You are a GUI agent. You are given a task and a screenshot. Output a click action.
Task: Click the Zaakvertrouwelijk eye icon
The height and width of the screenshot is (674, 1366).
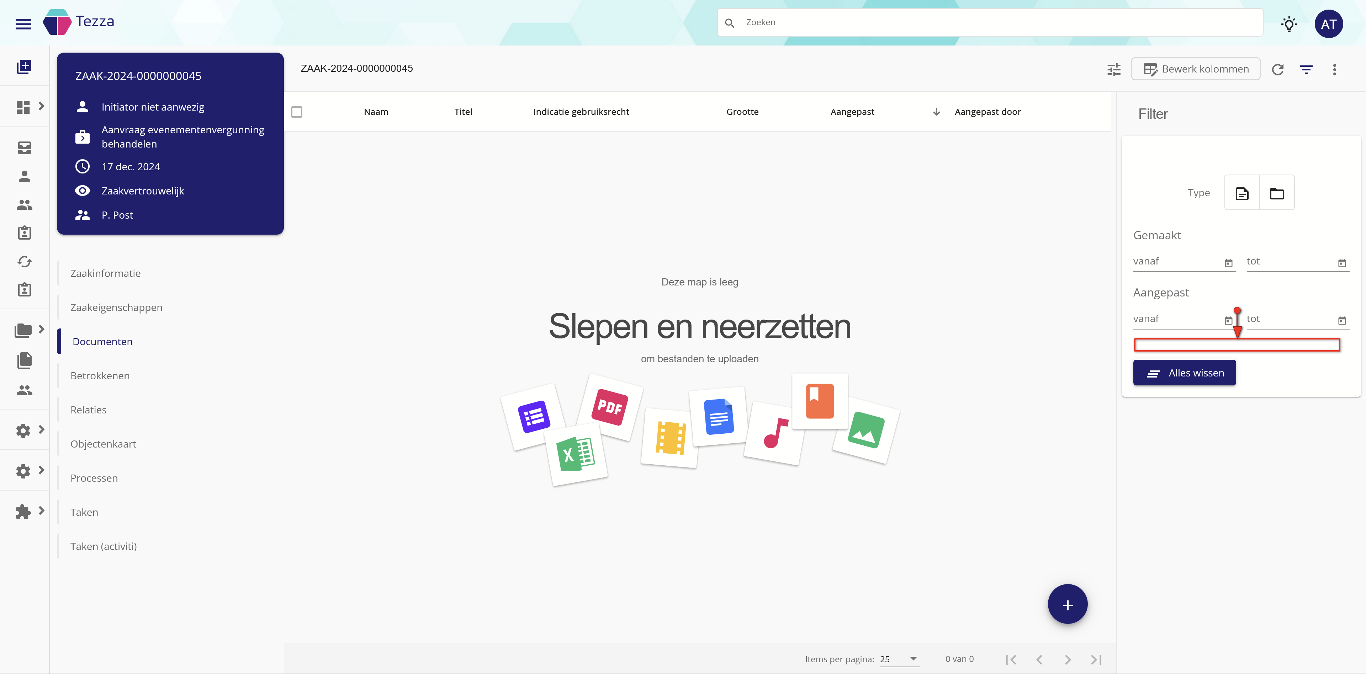(x=82, y=191)
